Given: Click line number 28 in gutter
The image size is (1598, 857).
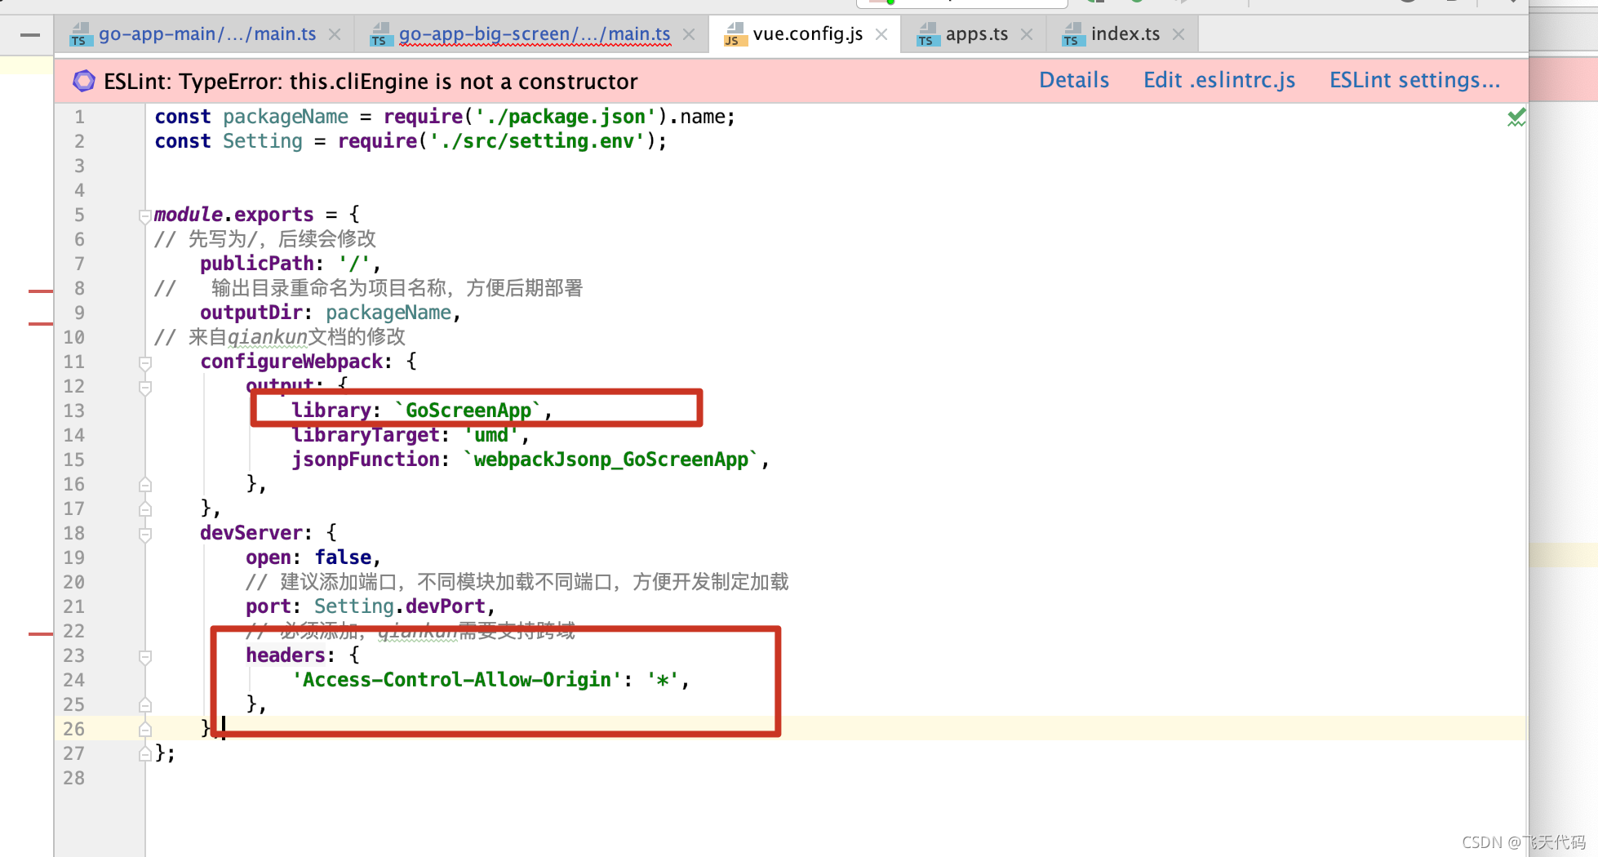Looking at the screenshot, I should [x=74, y=778].
